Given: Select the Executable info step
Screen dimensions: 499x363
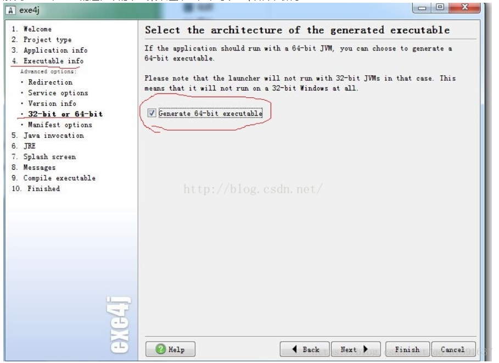Looking at the screenshot, I should pyautogui.click(x=48, y=61).
